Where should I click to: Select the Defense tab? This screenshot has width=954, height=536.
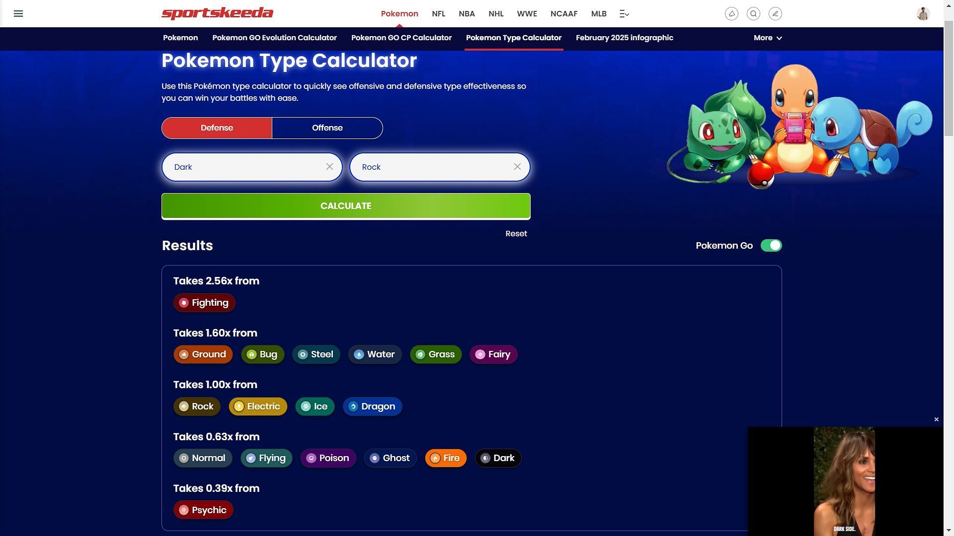217,128
